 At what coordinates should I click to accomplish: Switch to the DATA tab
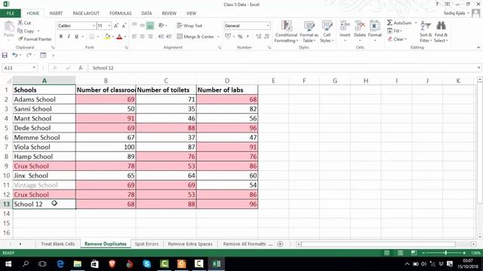(x=146, y=14)
